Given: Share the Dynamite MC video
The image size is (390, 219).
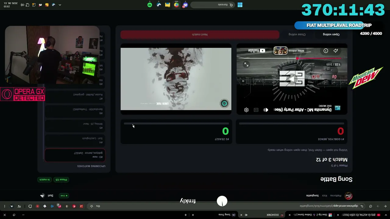Looking at the screenshot, I should click(x=335, y=51).
